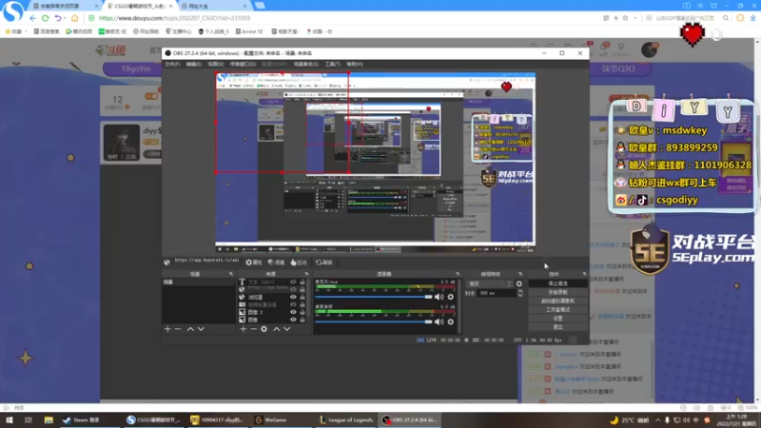Pop out the Controls dock panel
The width and height of the screenshot is (761, 428).
[584, 274]
